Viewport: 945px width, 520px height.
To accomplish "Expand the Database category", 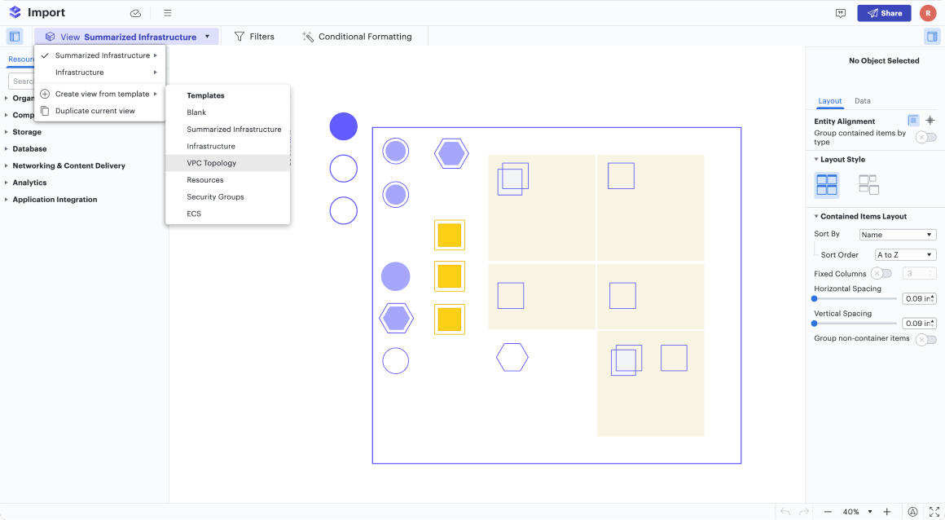I will pyautogui.click(x=29, y=148).
